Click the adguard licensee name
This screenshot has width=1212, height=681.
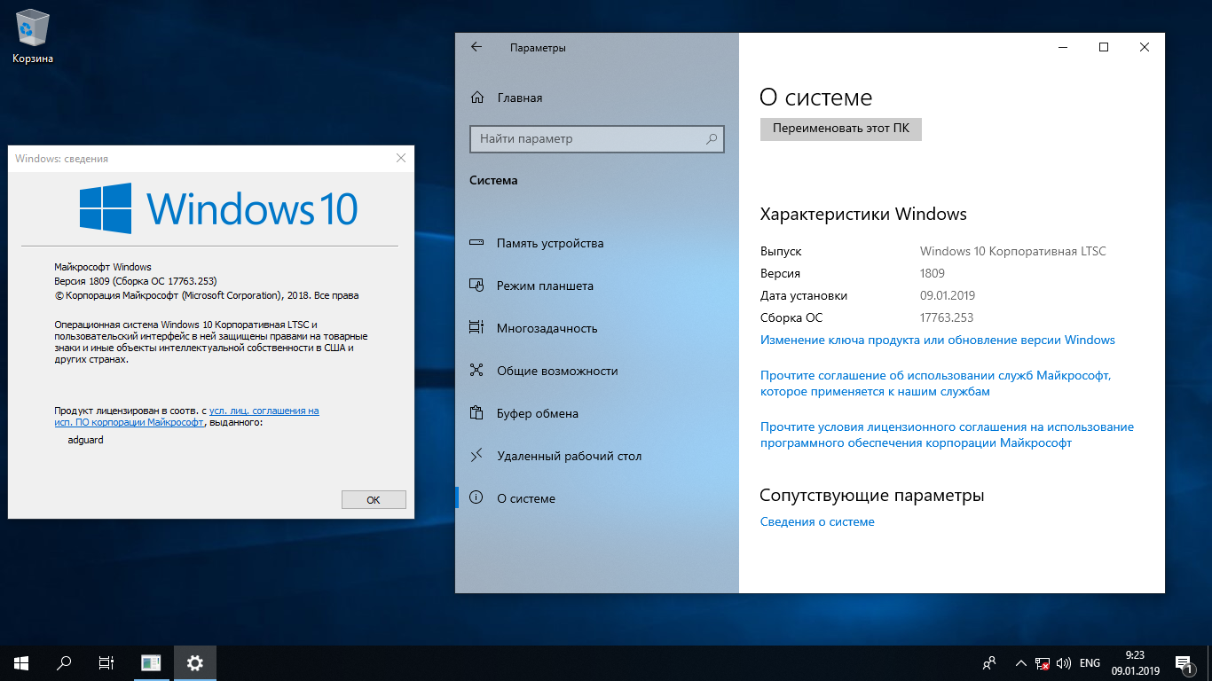(x=85, y=440)
